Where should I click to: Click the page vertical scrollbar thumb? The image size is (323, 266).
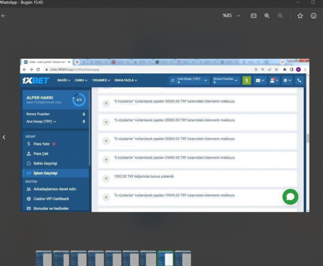coord(308,138)
